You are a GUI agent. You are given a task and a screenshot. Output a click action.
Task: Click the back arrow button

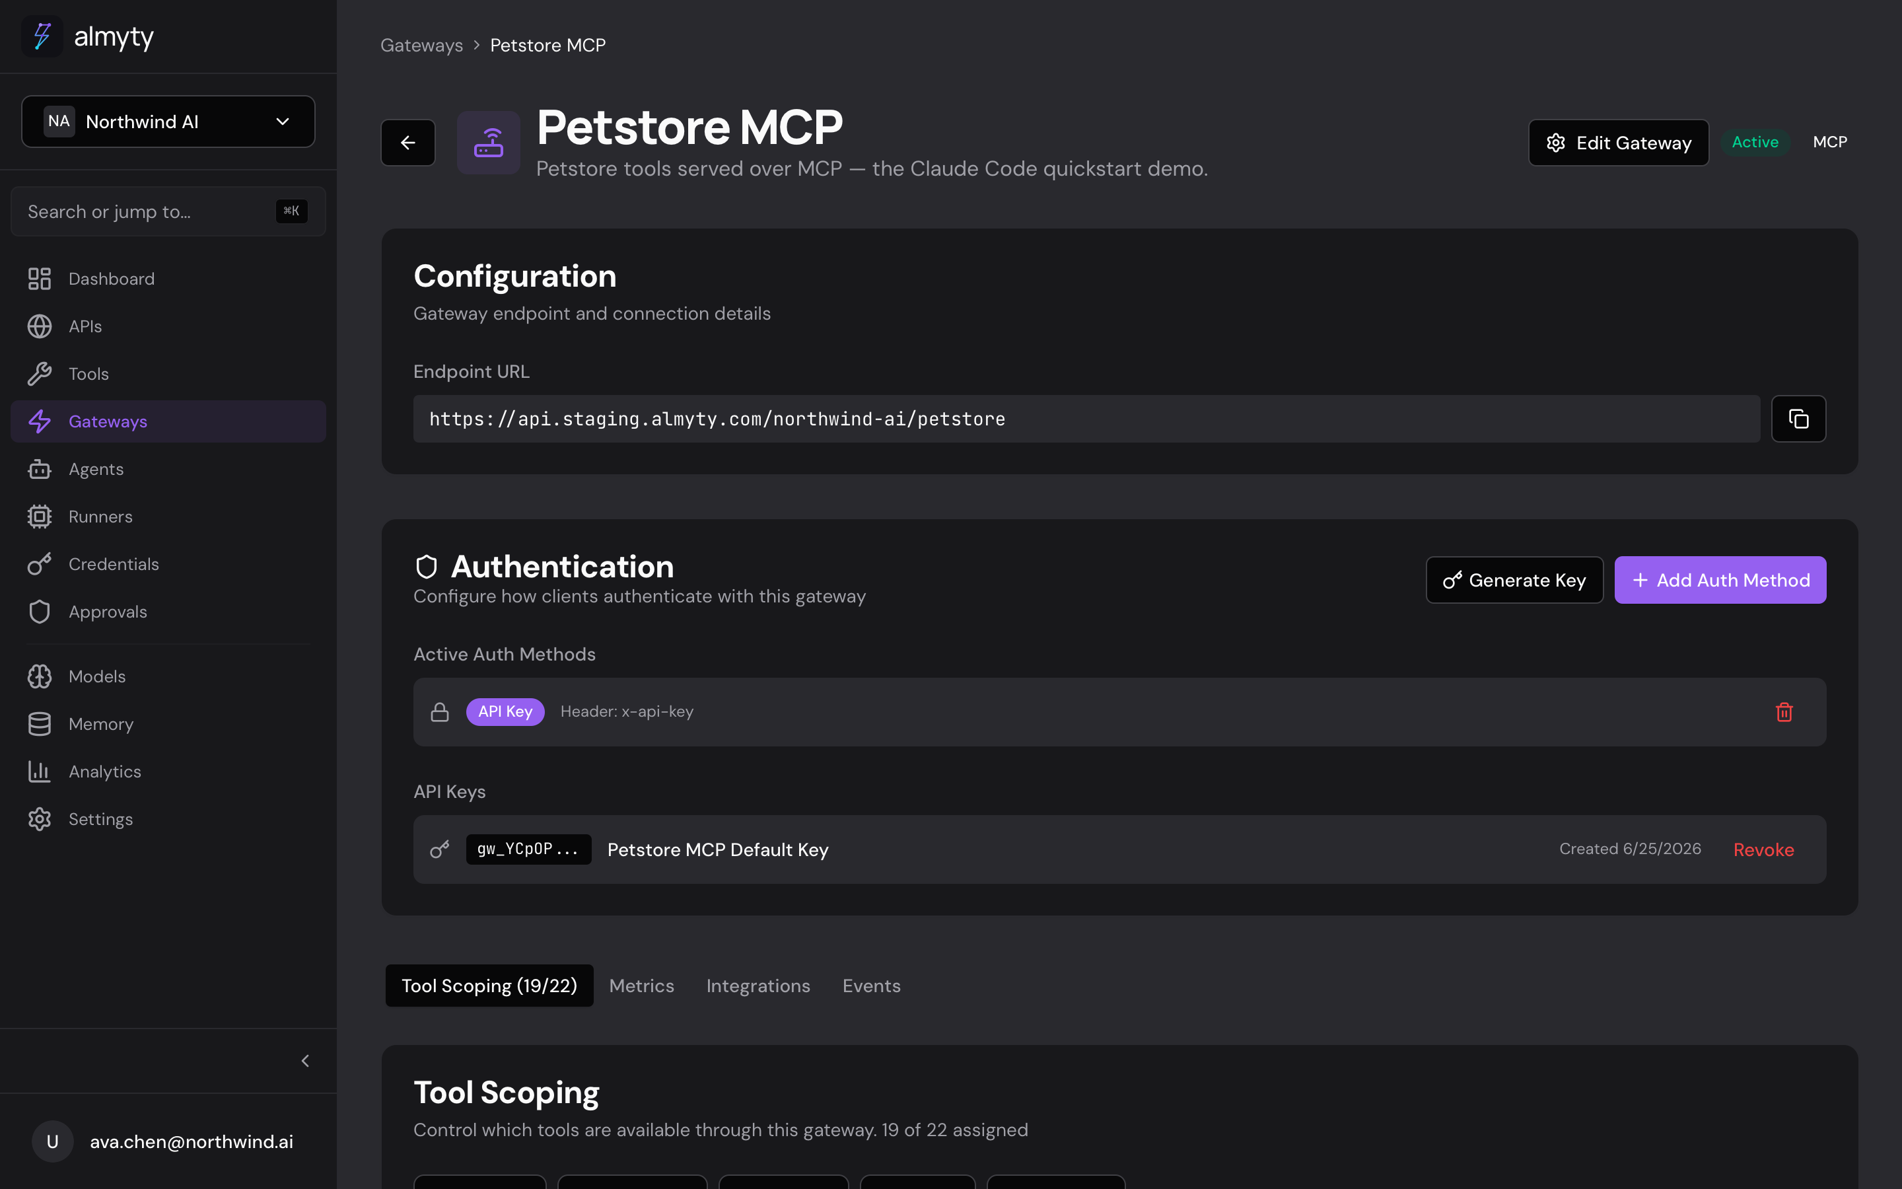(408, 142)
